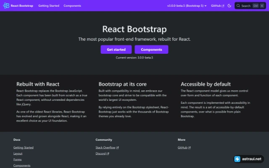269x168 pixels.
Task: Click the React Bootstrap logo icon
Action: [x=6, y=5]
